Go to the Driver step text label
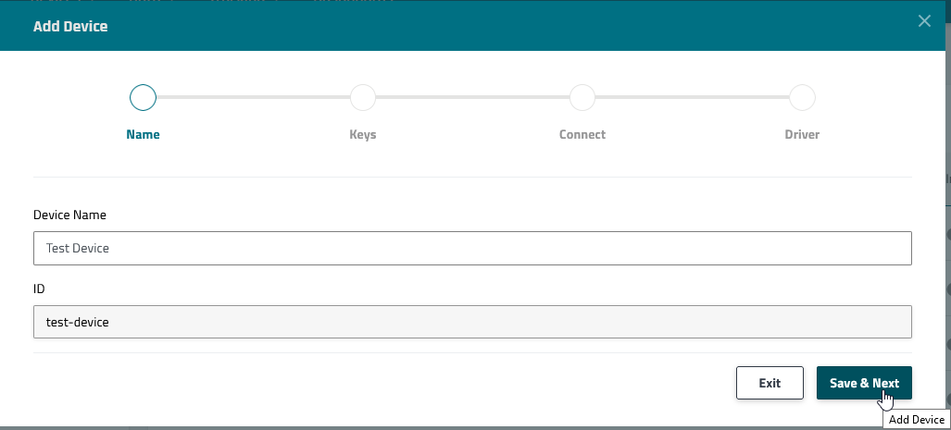 pyautogui.click(x=801, y=134)
